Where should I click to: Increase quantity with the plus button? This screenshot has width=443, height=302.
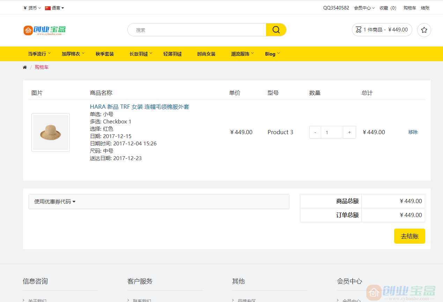pos(349,132)
